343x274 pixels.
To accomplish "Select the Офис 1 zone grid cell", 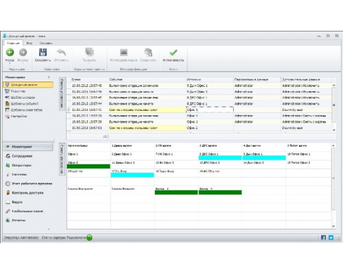I will click(88, 155).
